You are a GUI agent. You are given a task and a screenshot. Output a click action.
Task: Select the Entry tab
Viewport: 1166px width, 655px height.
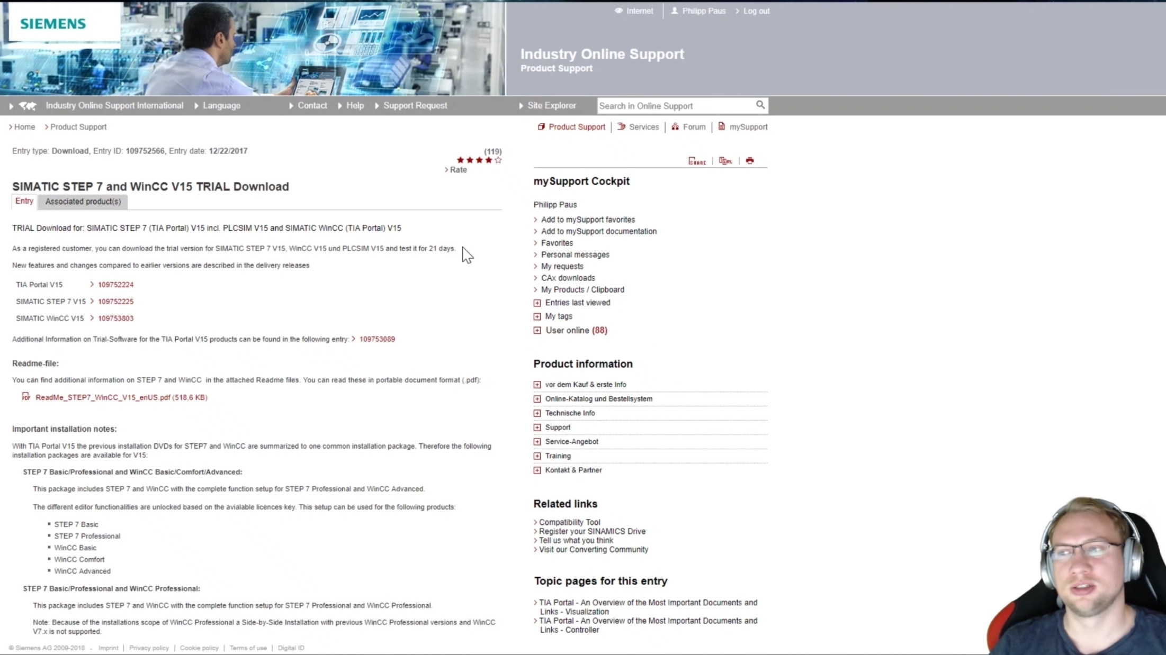click(24, 201)
